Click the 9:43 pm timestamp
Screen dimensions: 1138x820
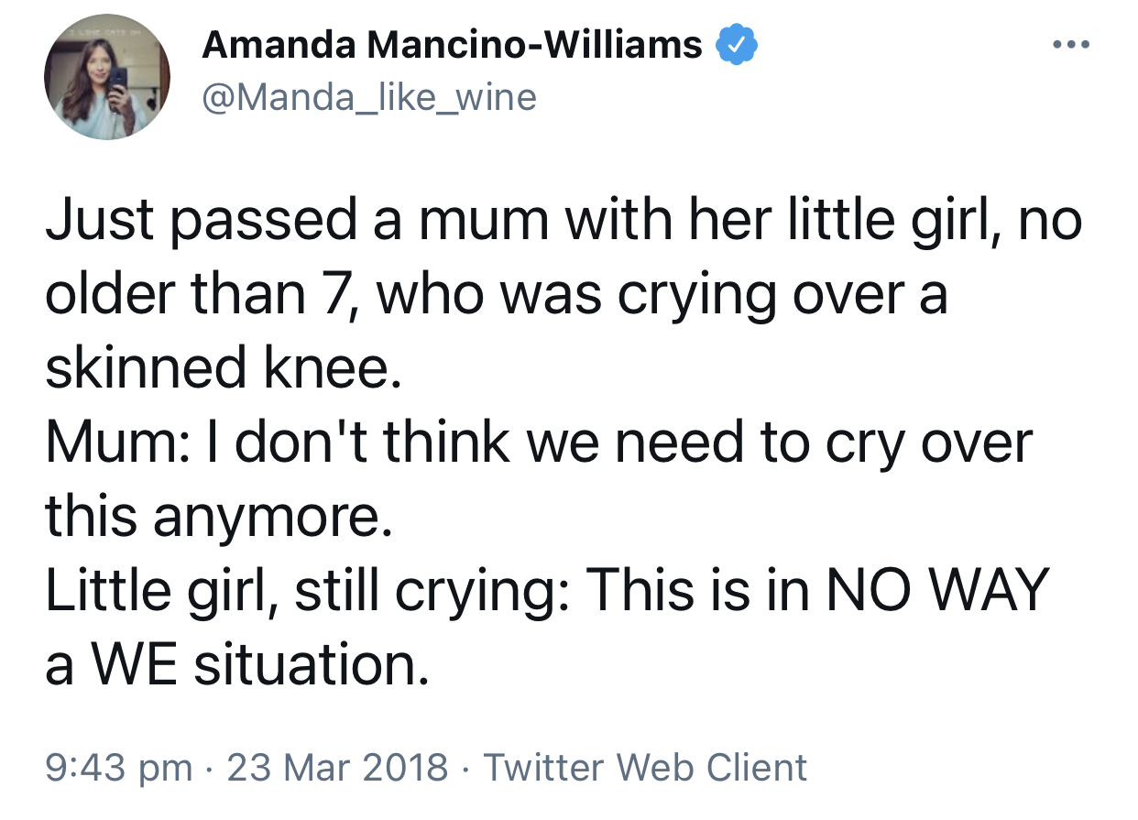click(119, 766)
